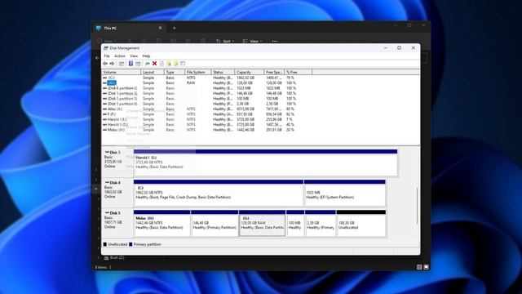This screenshot has width=522, height=294.
Task: Open the three-dot See more menu in File Explorer
Action: tap(275, 42)
